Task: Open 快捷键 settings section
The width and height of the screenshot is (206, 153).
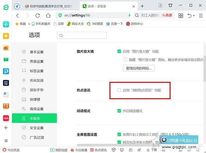Action: coord(34,100)
